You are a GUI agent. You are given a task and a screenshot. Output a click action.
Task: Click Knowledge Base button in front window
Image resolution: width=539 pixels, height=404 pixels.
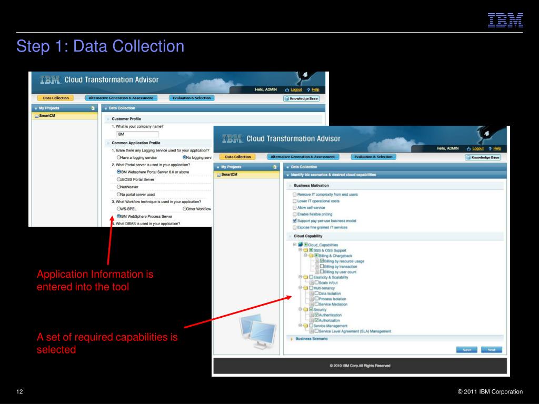[483, 157]
